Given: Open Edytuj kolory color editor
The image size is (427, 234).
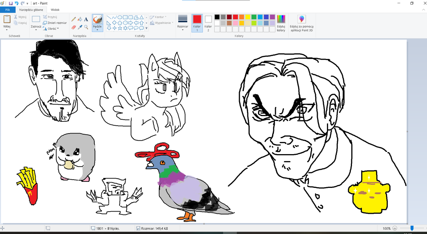Looking at the screenshot, I should click(x=281, y=23).
